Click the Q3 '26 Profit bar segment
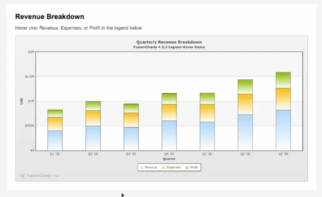The width and height of the screenshot is (322, 197). point(283,80)
